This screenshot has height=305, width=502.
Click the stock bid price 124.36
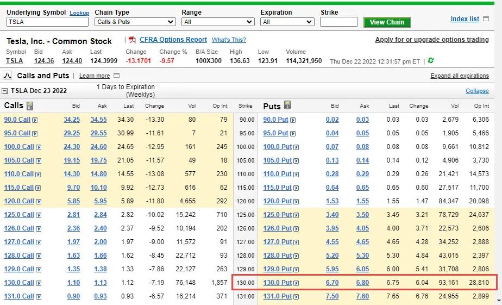click(44, 61)
